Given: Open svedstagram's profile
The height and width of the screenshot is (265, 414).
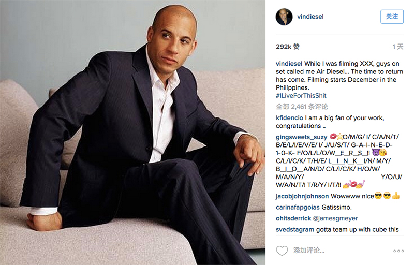Looking at the screenshot, I should 295,230.
